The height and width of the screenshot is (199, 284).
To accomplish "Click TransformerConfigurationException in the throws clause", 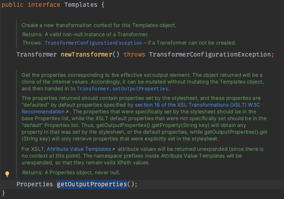I will pos(210,54).
